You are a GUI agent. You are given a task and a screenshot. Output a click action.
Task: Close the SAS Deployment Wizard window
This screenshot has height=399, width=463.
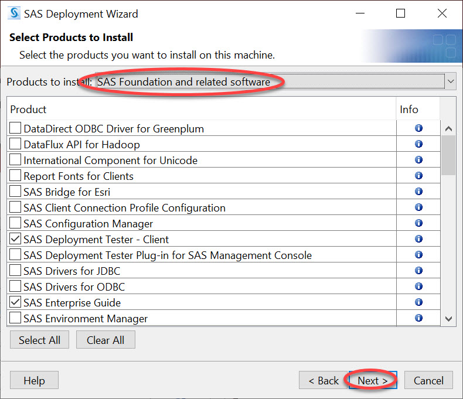tap(442, 13)
